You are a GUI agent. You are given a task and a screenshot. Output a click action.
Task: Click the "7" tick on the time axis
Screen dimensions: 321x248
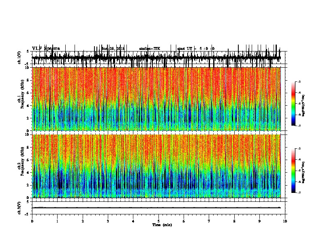point(209,221)
